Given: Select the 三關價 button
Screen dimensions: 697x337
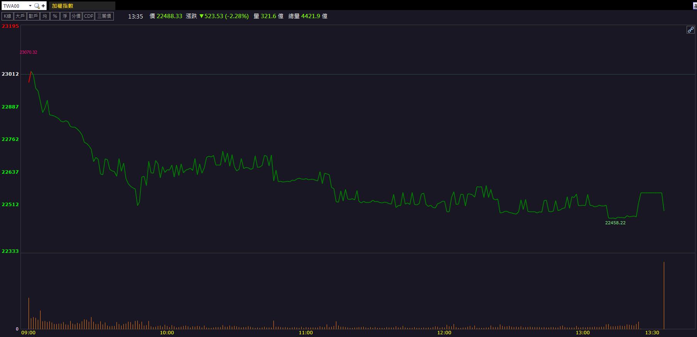Looking at the screenshot, I should (x=104, y=16).
